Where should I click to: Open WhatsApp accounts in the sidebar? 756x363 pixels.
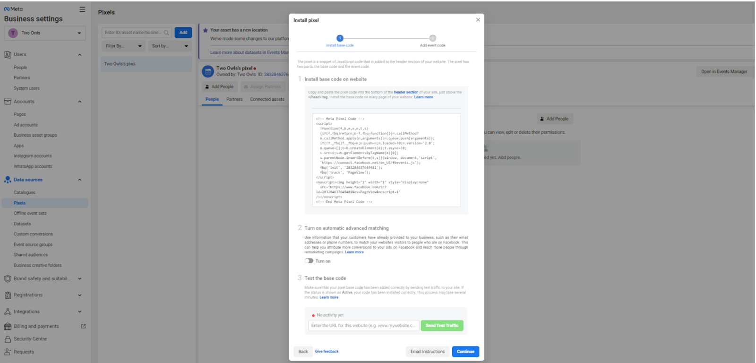pos(33,167)
